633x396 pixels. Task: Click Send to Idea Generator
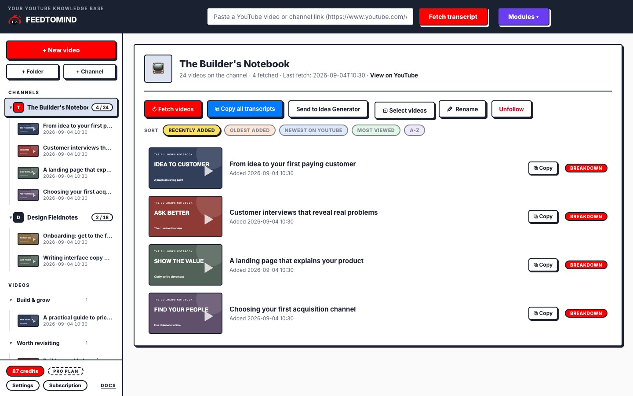[x=328, y=109]
